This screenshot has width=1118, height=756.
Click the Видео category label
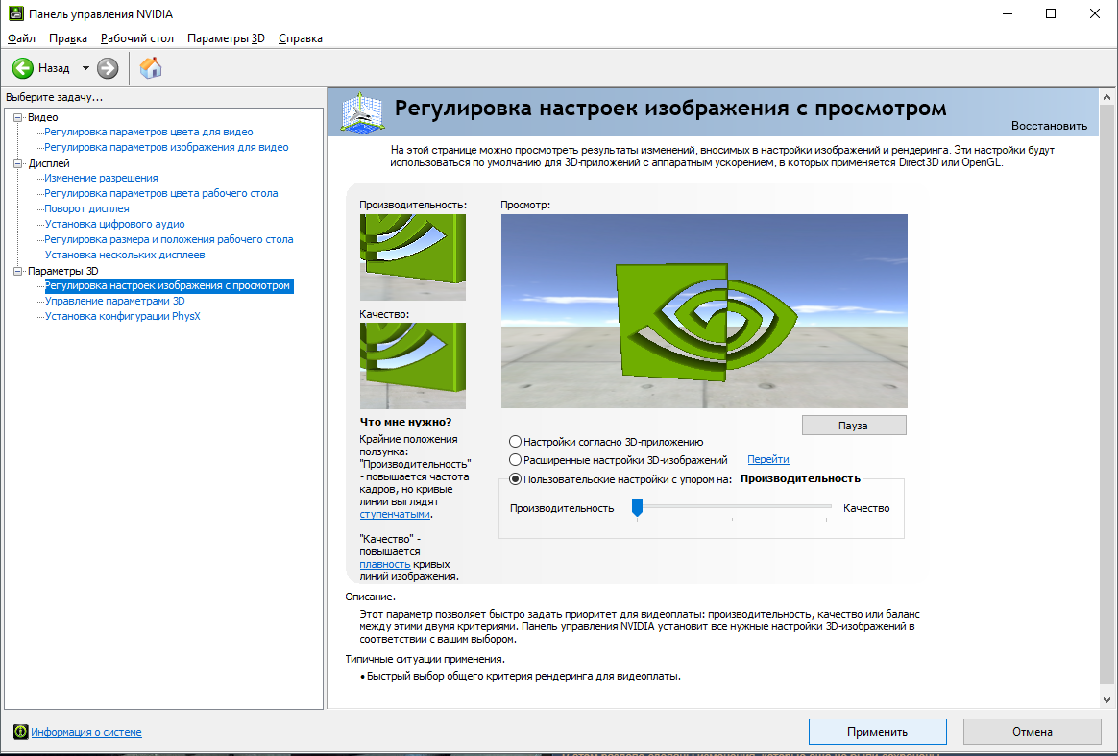(x=43, y=118)
